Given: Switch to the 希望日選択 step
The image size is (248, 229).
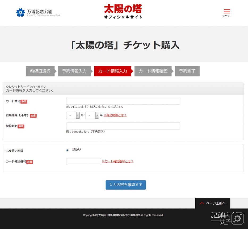Looking at the screenshot, I should pyautogui.click(x=40, y=71).
